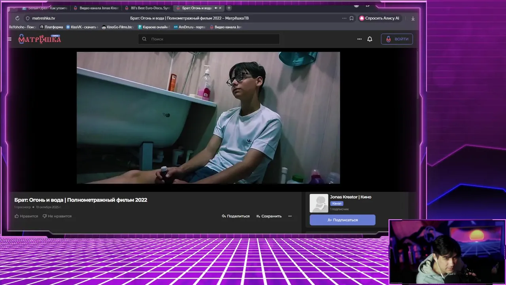The height and width of the screenshot is (285, 506).
Task: Share the video via Поделиться
Action: [x=236, y=216]
